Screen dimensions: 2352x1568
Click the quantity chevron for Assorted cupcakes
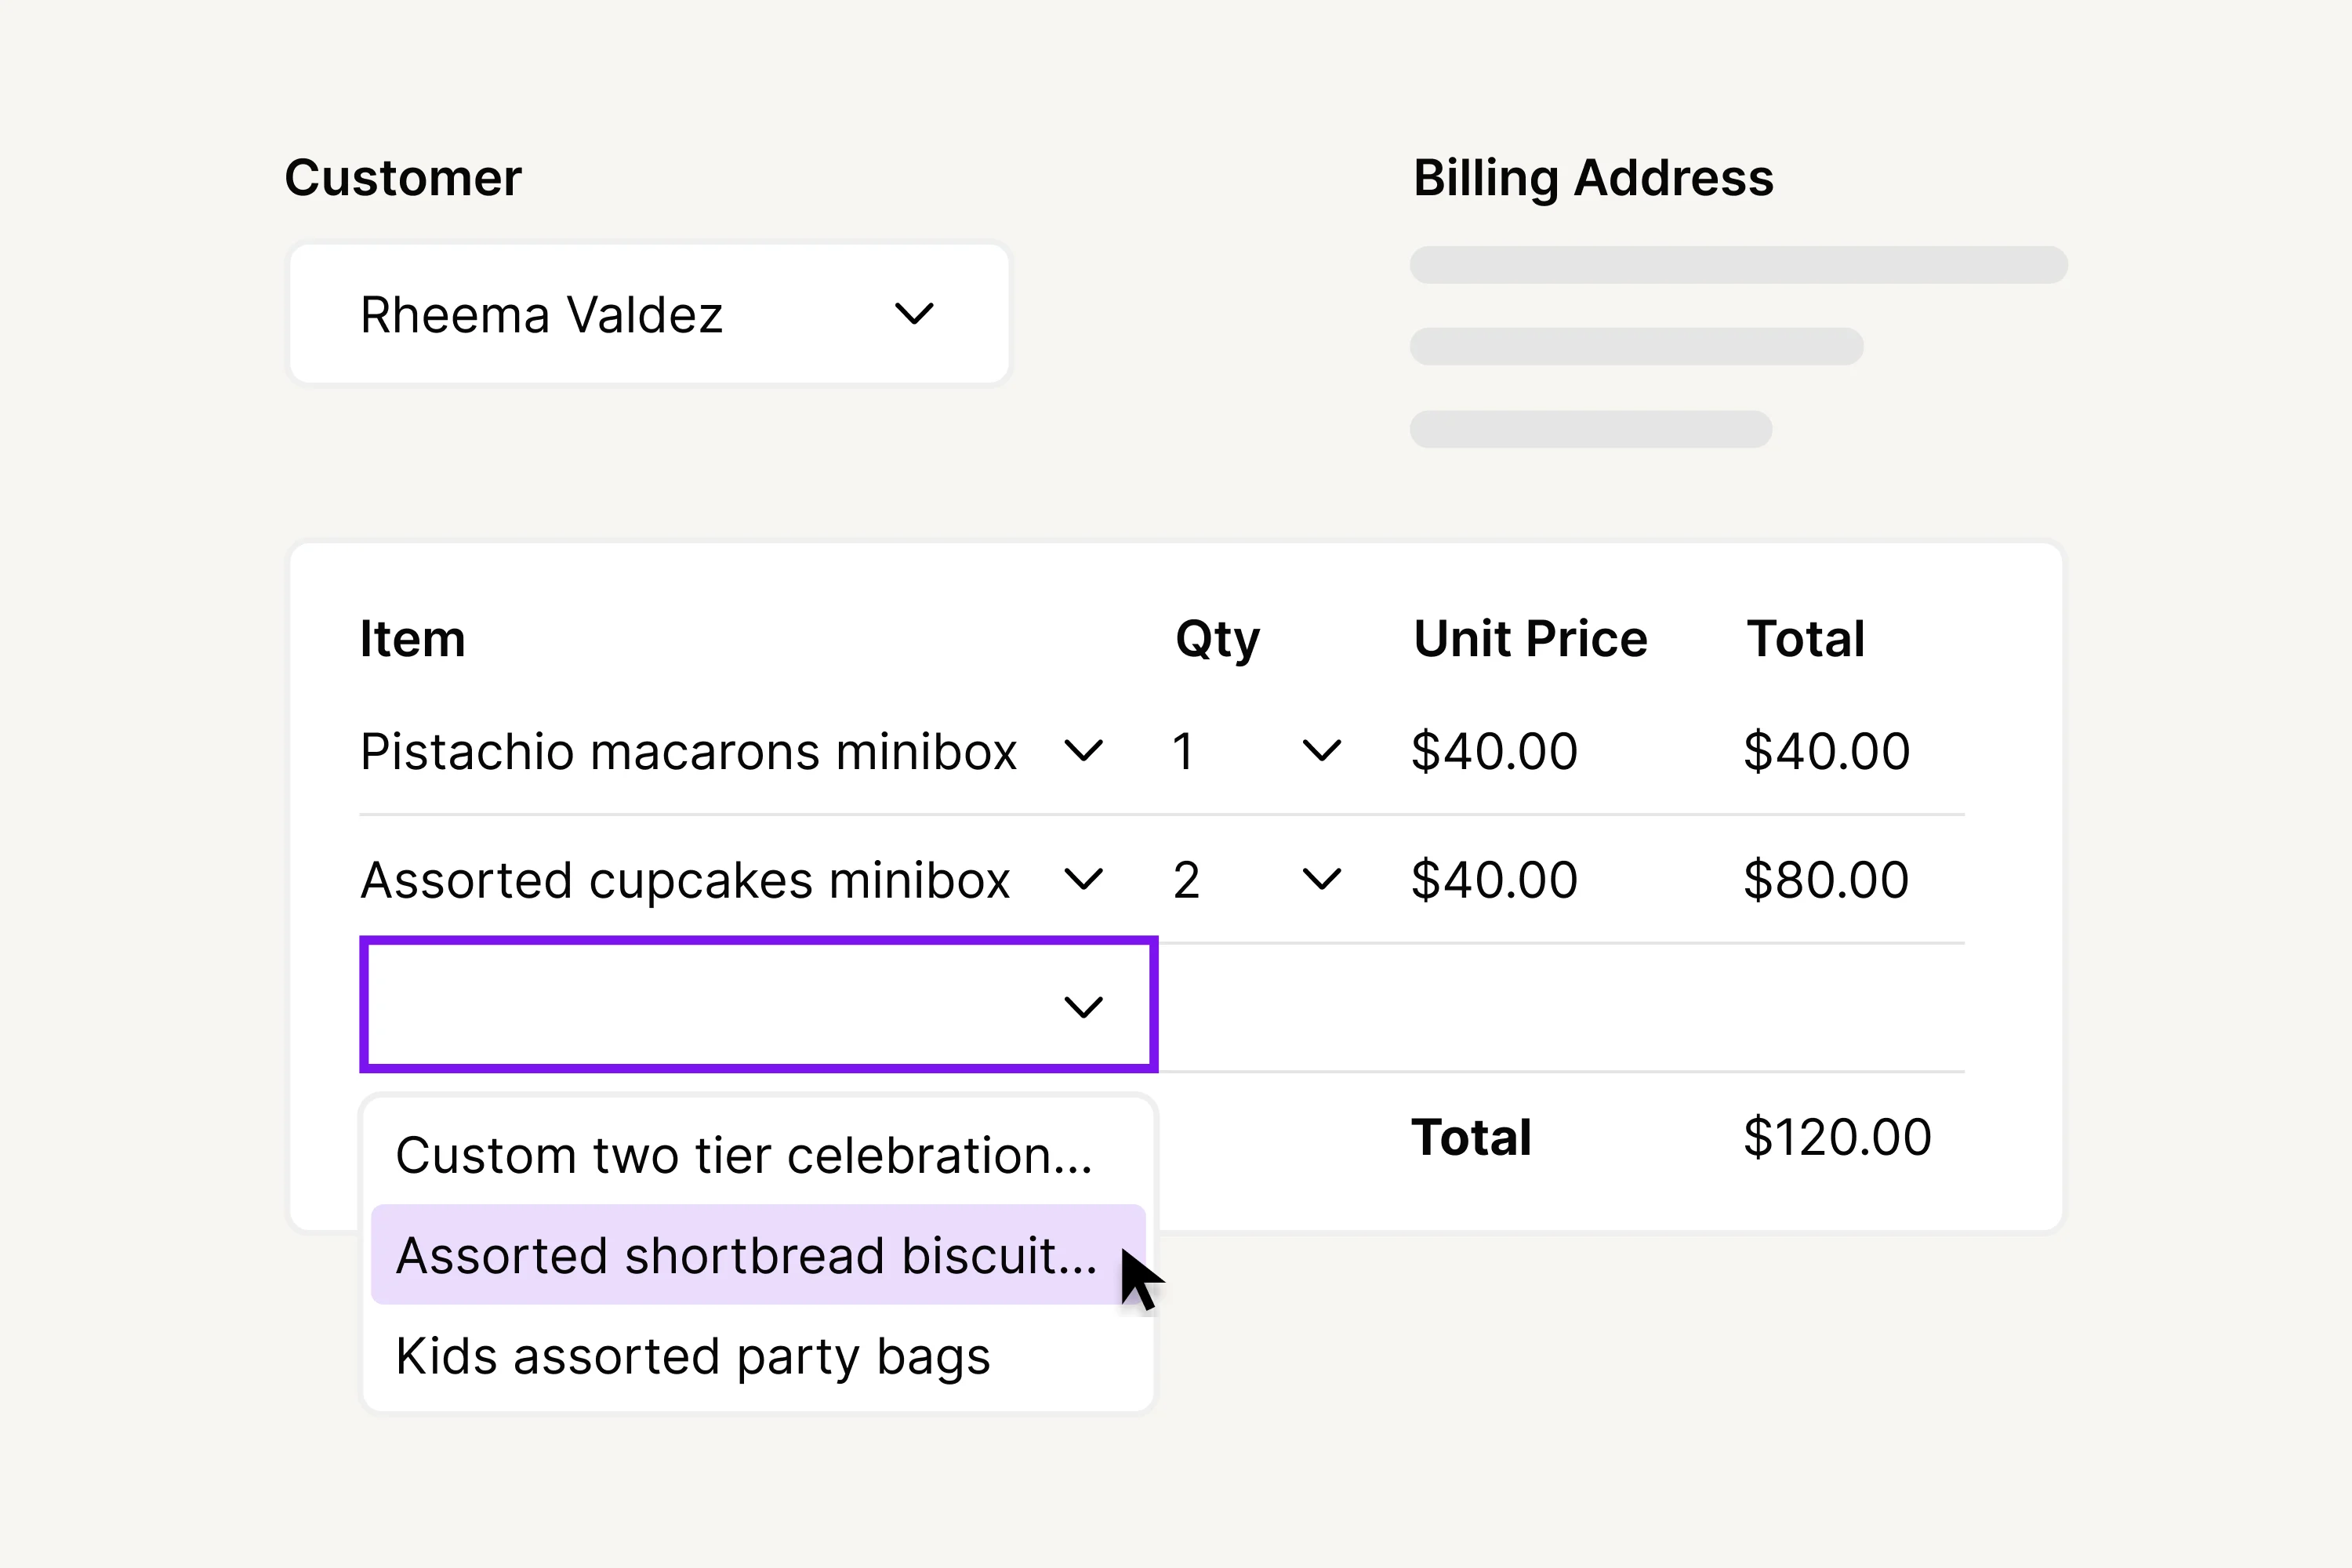click(x=1322, y=879)
